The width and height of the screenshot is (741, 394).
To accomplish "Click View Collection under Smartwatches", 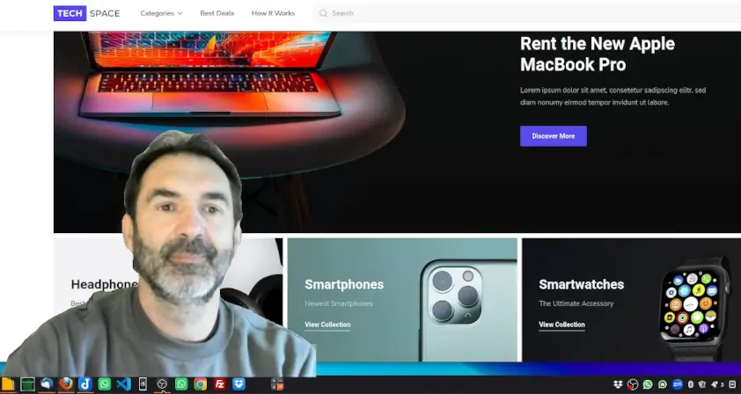I will [561, 325].
